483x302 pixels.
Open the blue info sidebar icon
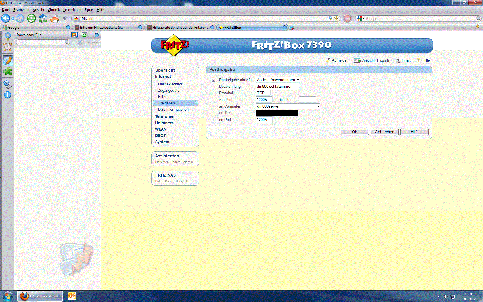(x=8, y=95)
